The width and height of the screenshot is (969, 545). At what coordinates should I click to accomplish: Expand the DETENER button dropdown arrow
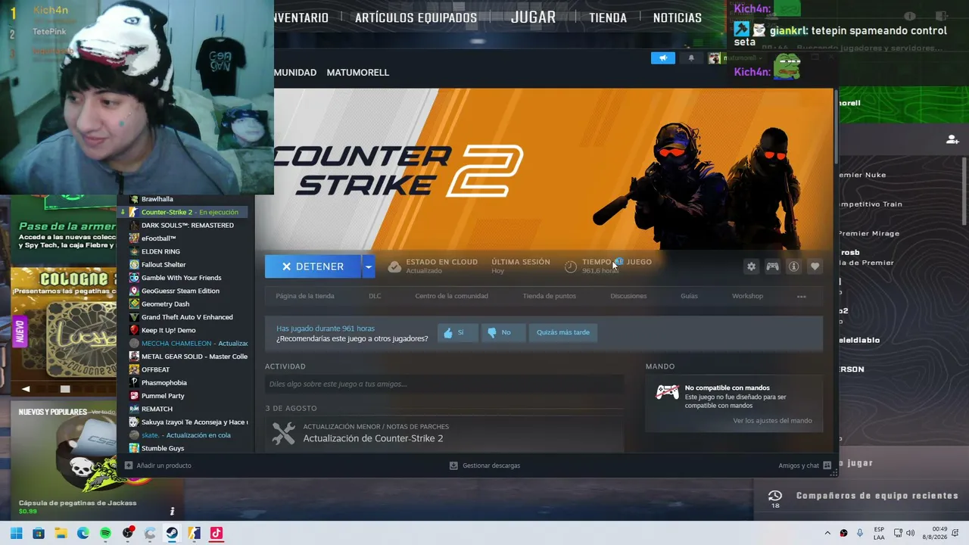pos(368,266)
